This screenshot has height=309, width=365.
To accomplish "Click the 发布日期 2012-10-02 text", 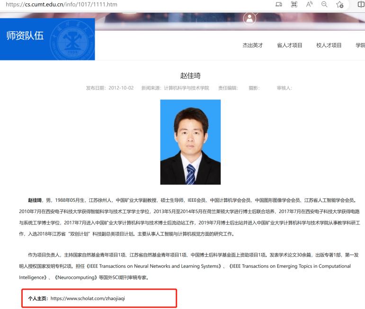I will pos(110,88).
